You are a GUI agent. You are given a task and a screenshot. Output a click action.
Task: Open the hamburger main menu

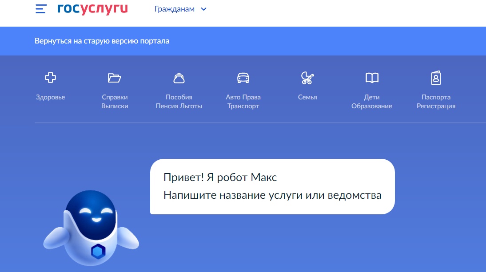click(41, 9)
